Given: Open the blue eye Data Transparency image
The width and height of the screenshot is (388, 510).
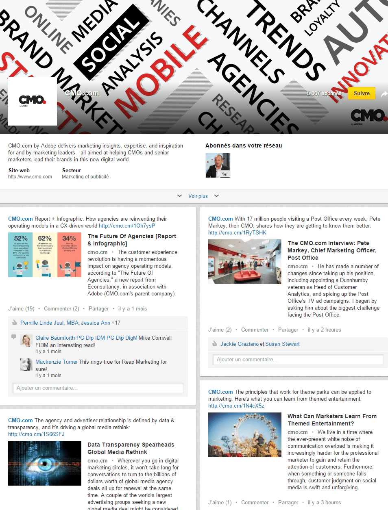Looking at the screenshot, I should pos(45,463).
